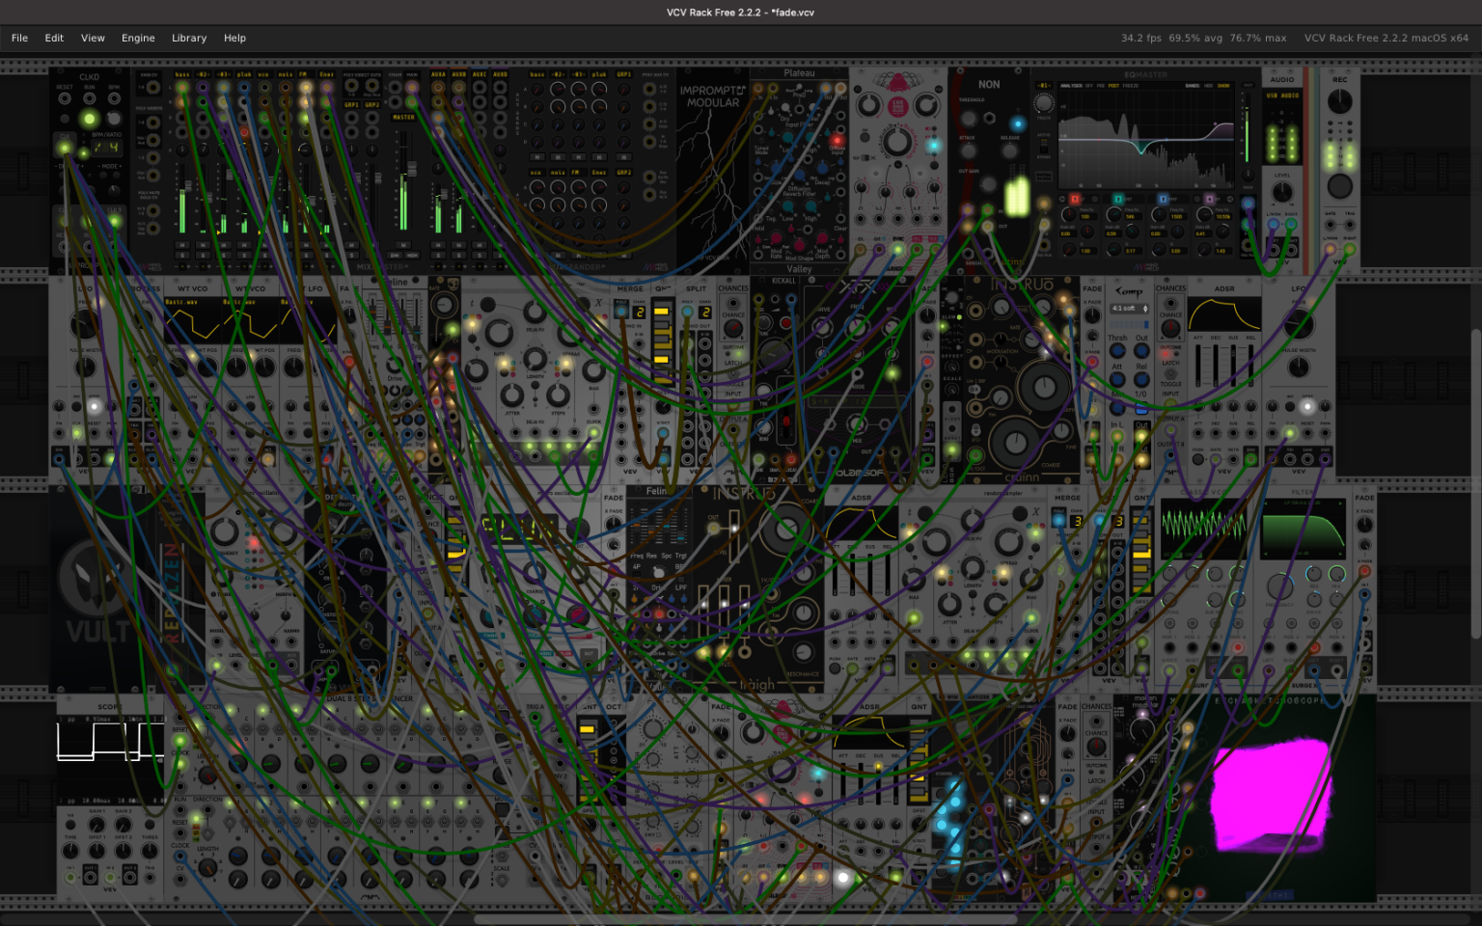The width and height of the screenshot is (1482, 926).
Task: Open the View menu
Action: [93, 39]
